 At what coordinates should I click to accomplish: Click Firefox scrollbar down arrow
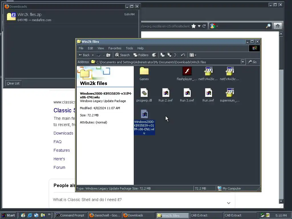pos(281,201)
